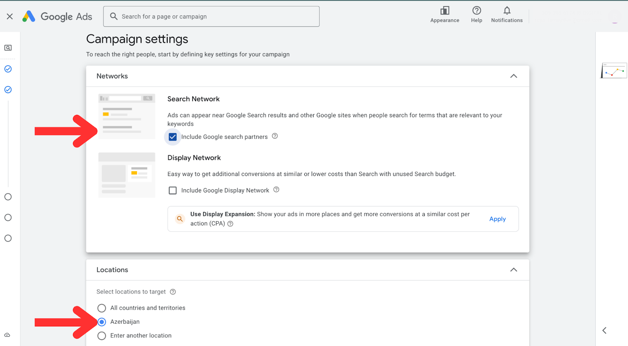The image size is (628, 346).
Task: Click the Display Expansion magnifier icon
Action: tap(180, 219)
